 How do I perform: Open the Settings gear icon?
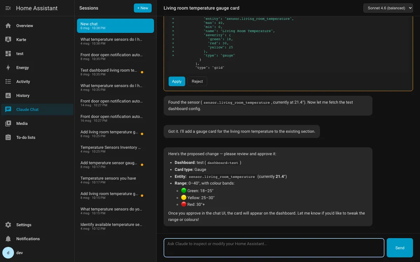(x=8, y=225)
